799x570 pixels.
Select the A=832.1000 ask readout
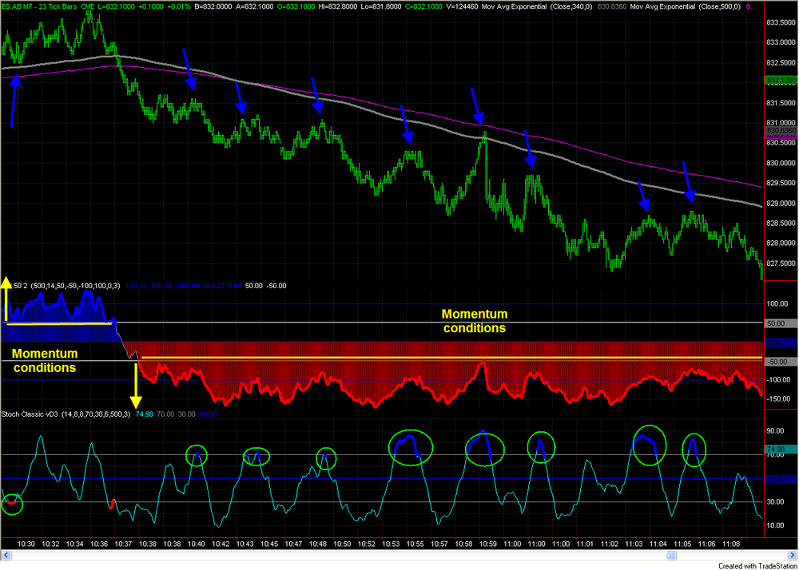click(x=256, y=7)
